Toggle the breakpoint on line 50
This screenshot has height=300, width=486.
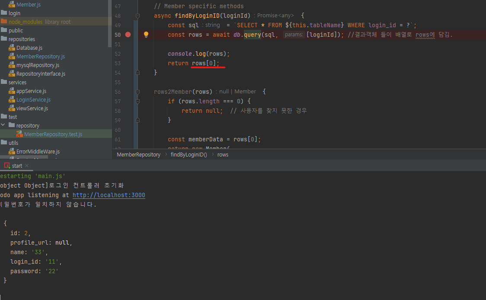tap(128, 35)
